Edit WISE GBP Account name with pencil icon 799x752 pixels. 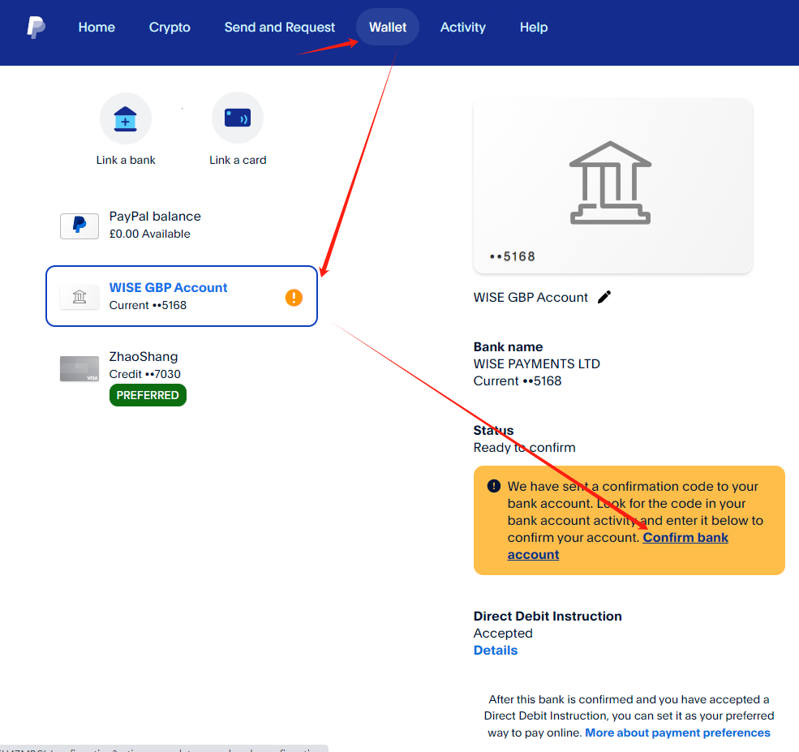click(x=604, y=297)
